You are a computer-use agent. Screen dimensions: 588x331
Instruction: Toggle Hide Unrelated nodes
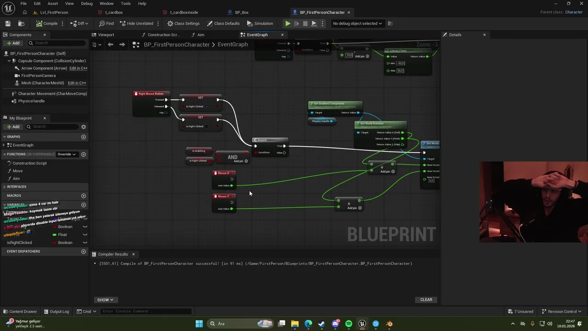136,23
